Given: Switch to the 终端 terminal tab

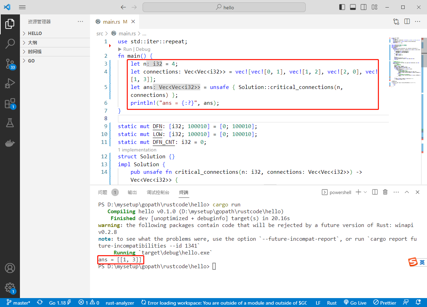Looking at the screenshot, I should [x=184, y=192].
